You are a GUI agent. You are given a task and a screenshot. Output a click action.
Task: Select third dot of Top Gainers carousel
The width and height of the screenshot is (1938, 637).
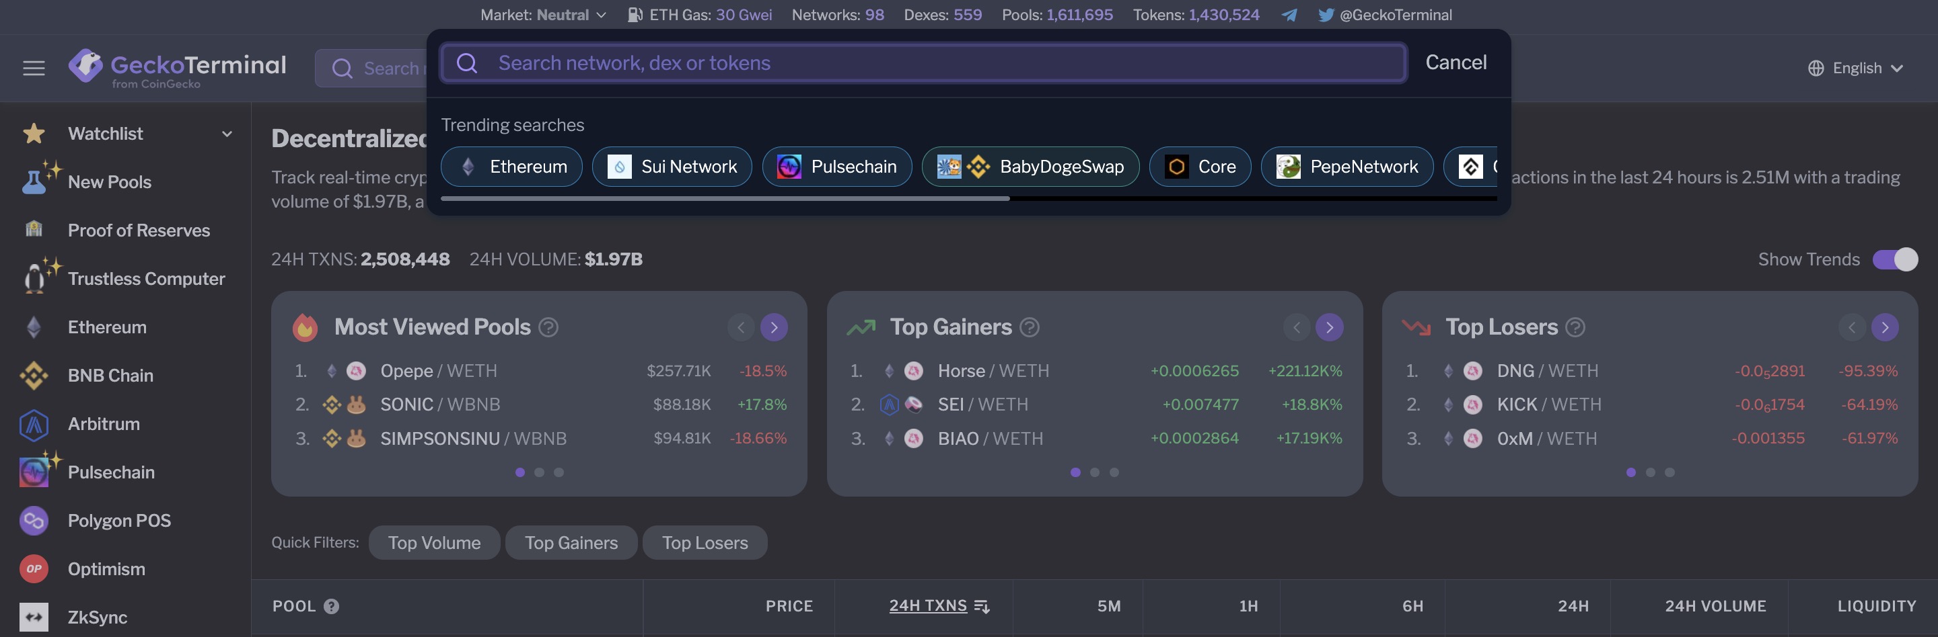click(1114, 472)
